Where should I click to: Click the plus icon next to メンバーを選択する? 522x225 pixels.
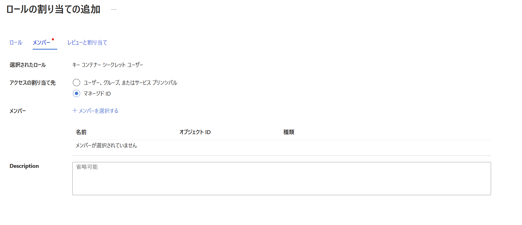pos(75,110)
